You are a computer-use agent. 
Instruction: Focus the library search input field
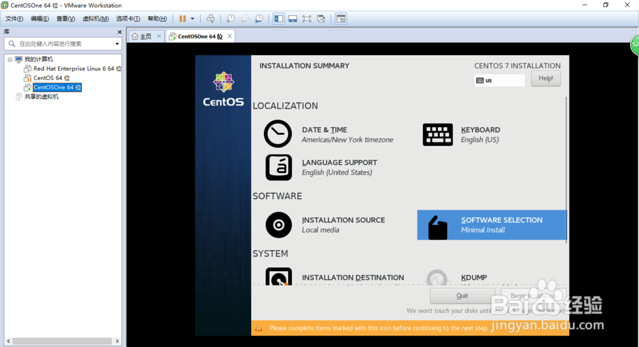click(x=63, y=43)
